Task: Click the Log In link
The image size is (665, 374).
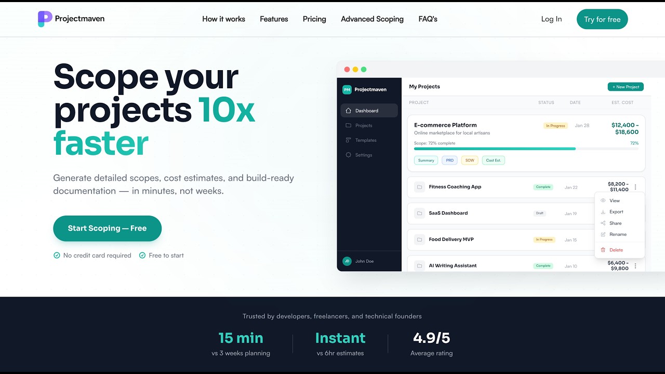Action: tap(551, 19)
